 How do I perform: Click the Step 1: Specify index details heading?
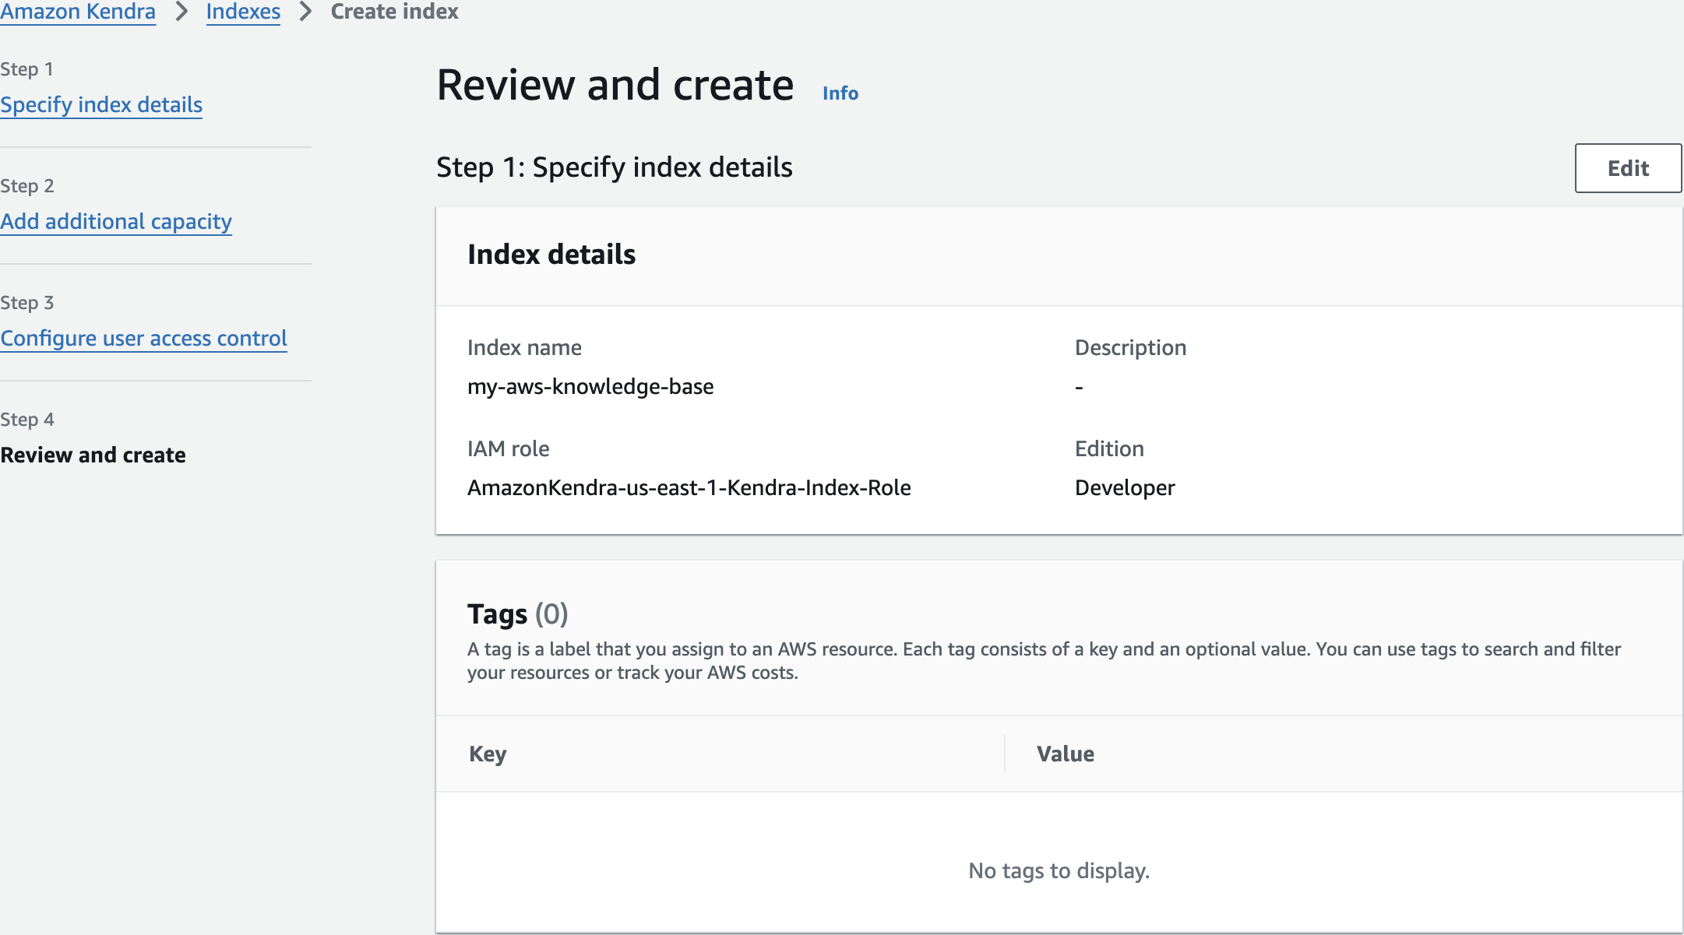tap(614, 167)
